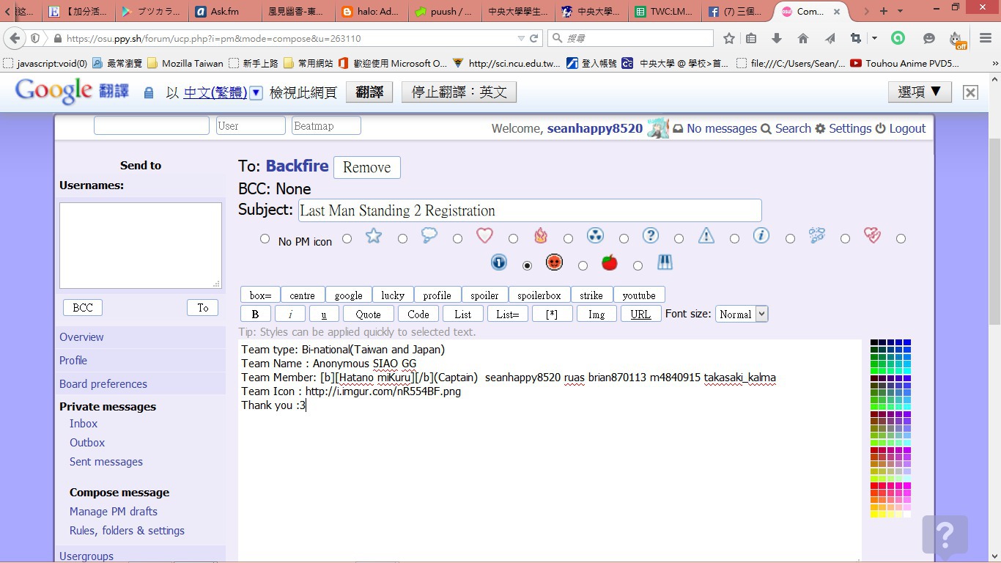This screenshot has height=563, width=1001.
Task: Switch to the halo: Ad... Blogger tab
Action: coord(372,11)
